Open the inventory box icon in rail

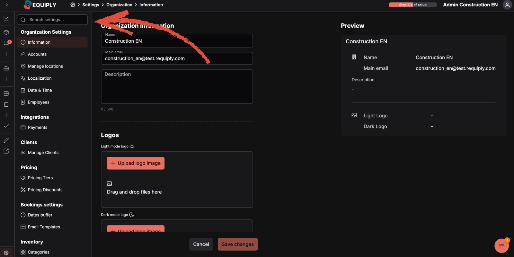[6, 32]
